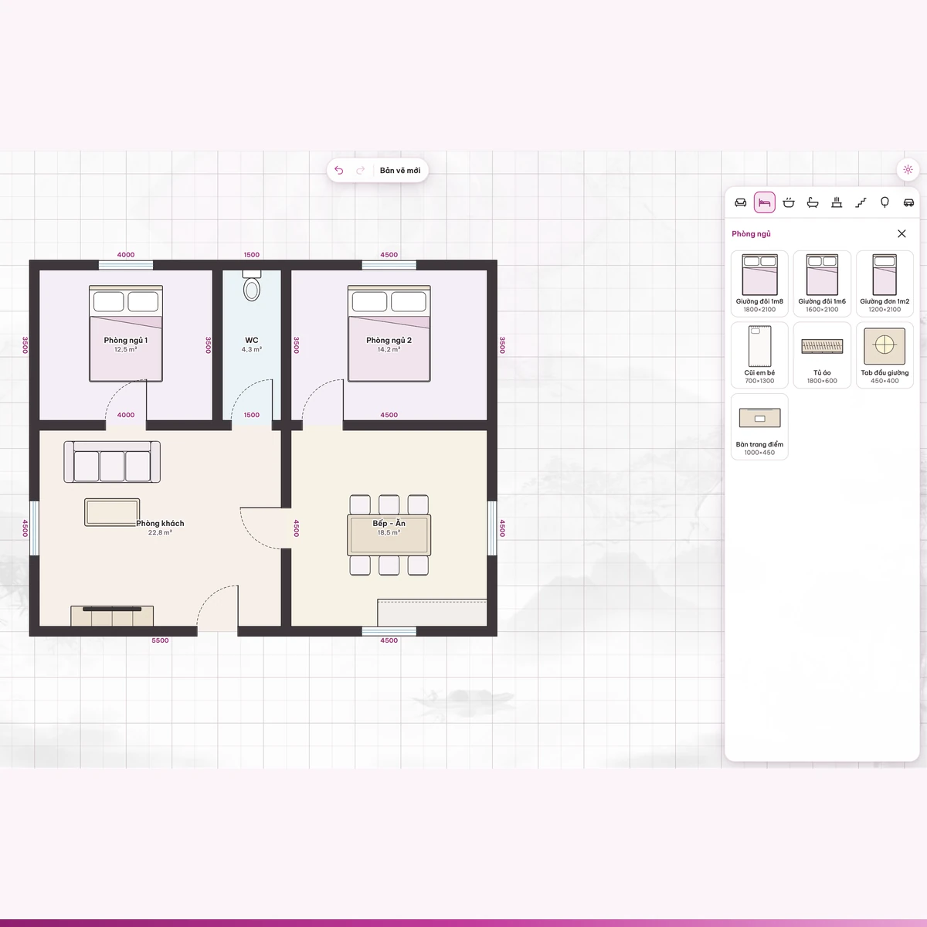Image resolution: width=927 pixels, height=927 pixels.
Task: Open the living room sofa category
Action: [x=740, y=202]
